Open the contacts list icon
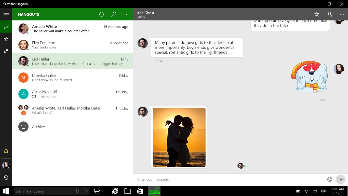The width and height of the screenshot is (348, 196). pyautogui.click(x=6, y=51)
